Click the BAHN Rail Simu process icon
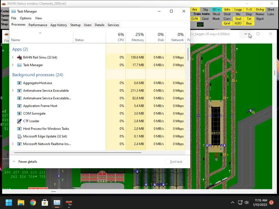 19,57
